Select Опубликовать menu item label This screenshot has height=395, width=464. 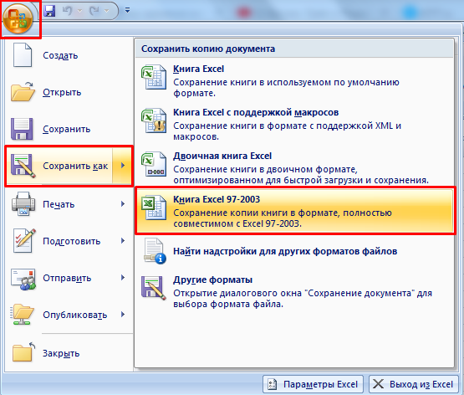[x=75, y=315]
